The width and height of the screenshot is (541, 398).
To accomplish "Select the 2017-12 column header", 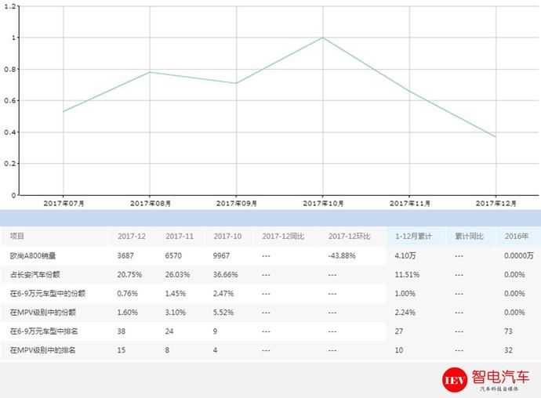I will coord(131,236).
